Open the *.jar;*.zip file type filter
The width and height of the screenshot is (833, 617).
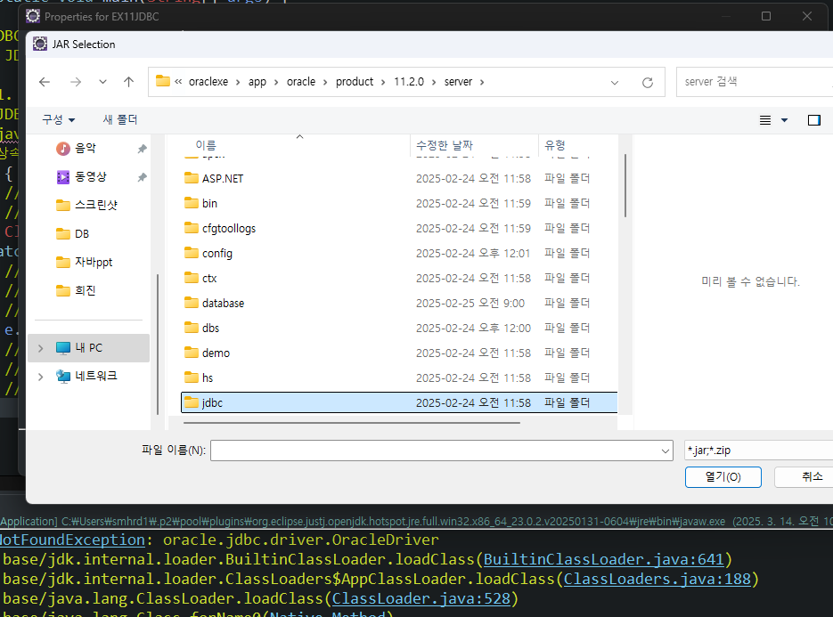pyautogui.click(x=759, y=451)
